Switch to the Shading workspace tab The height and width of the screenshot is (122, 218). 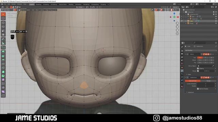[x=71, y=4]
